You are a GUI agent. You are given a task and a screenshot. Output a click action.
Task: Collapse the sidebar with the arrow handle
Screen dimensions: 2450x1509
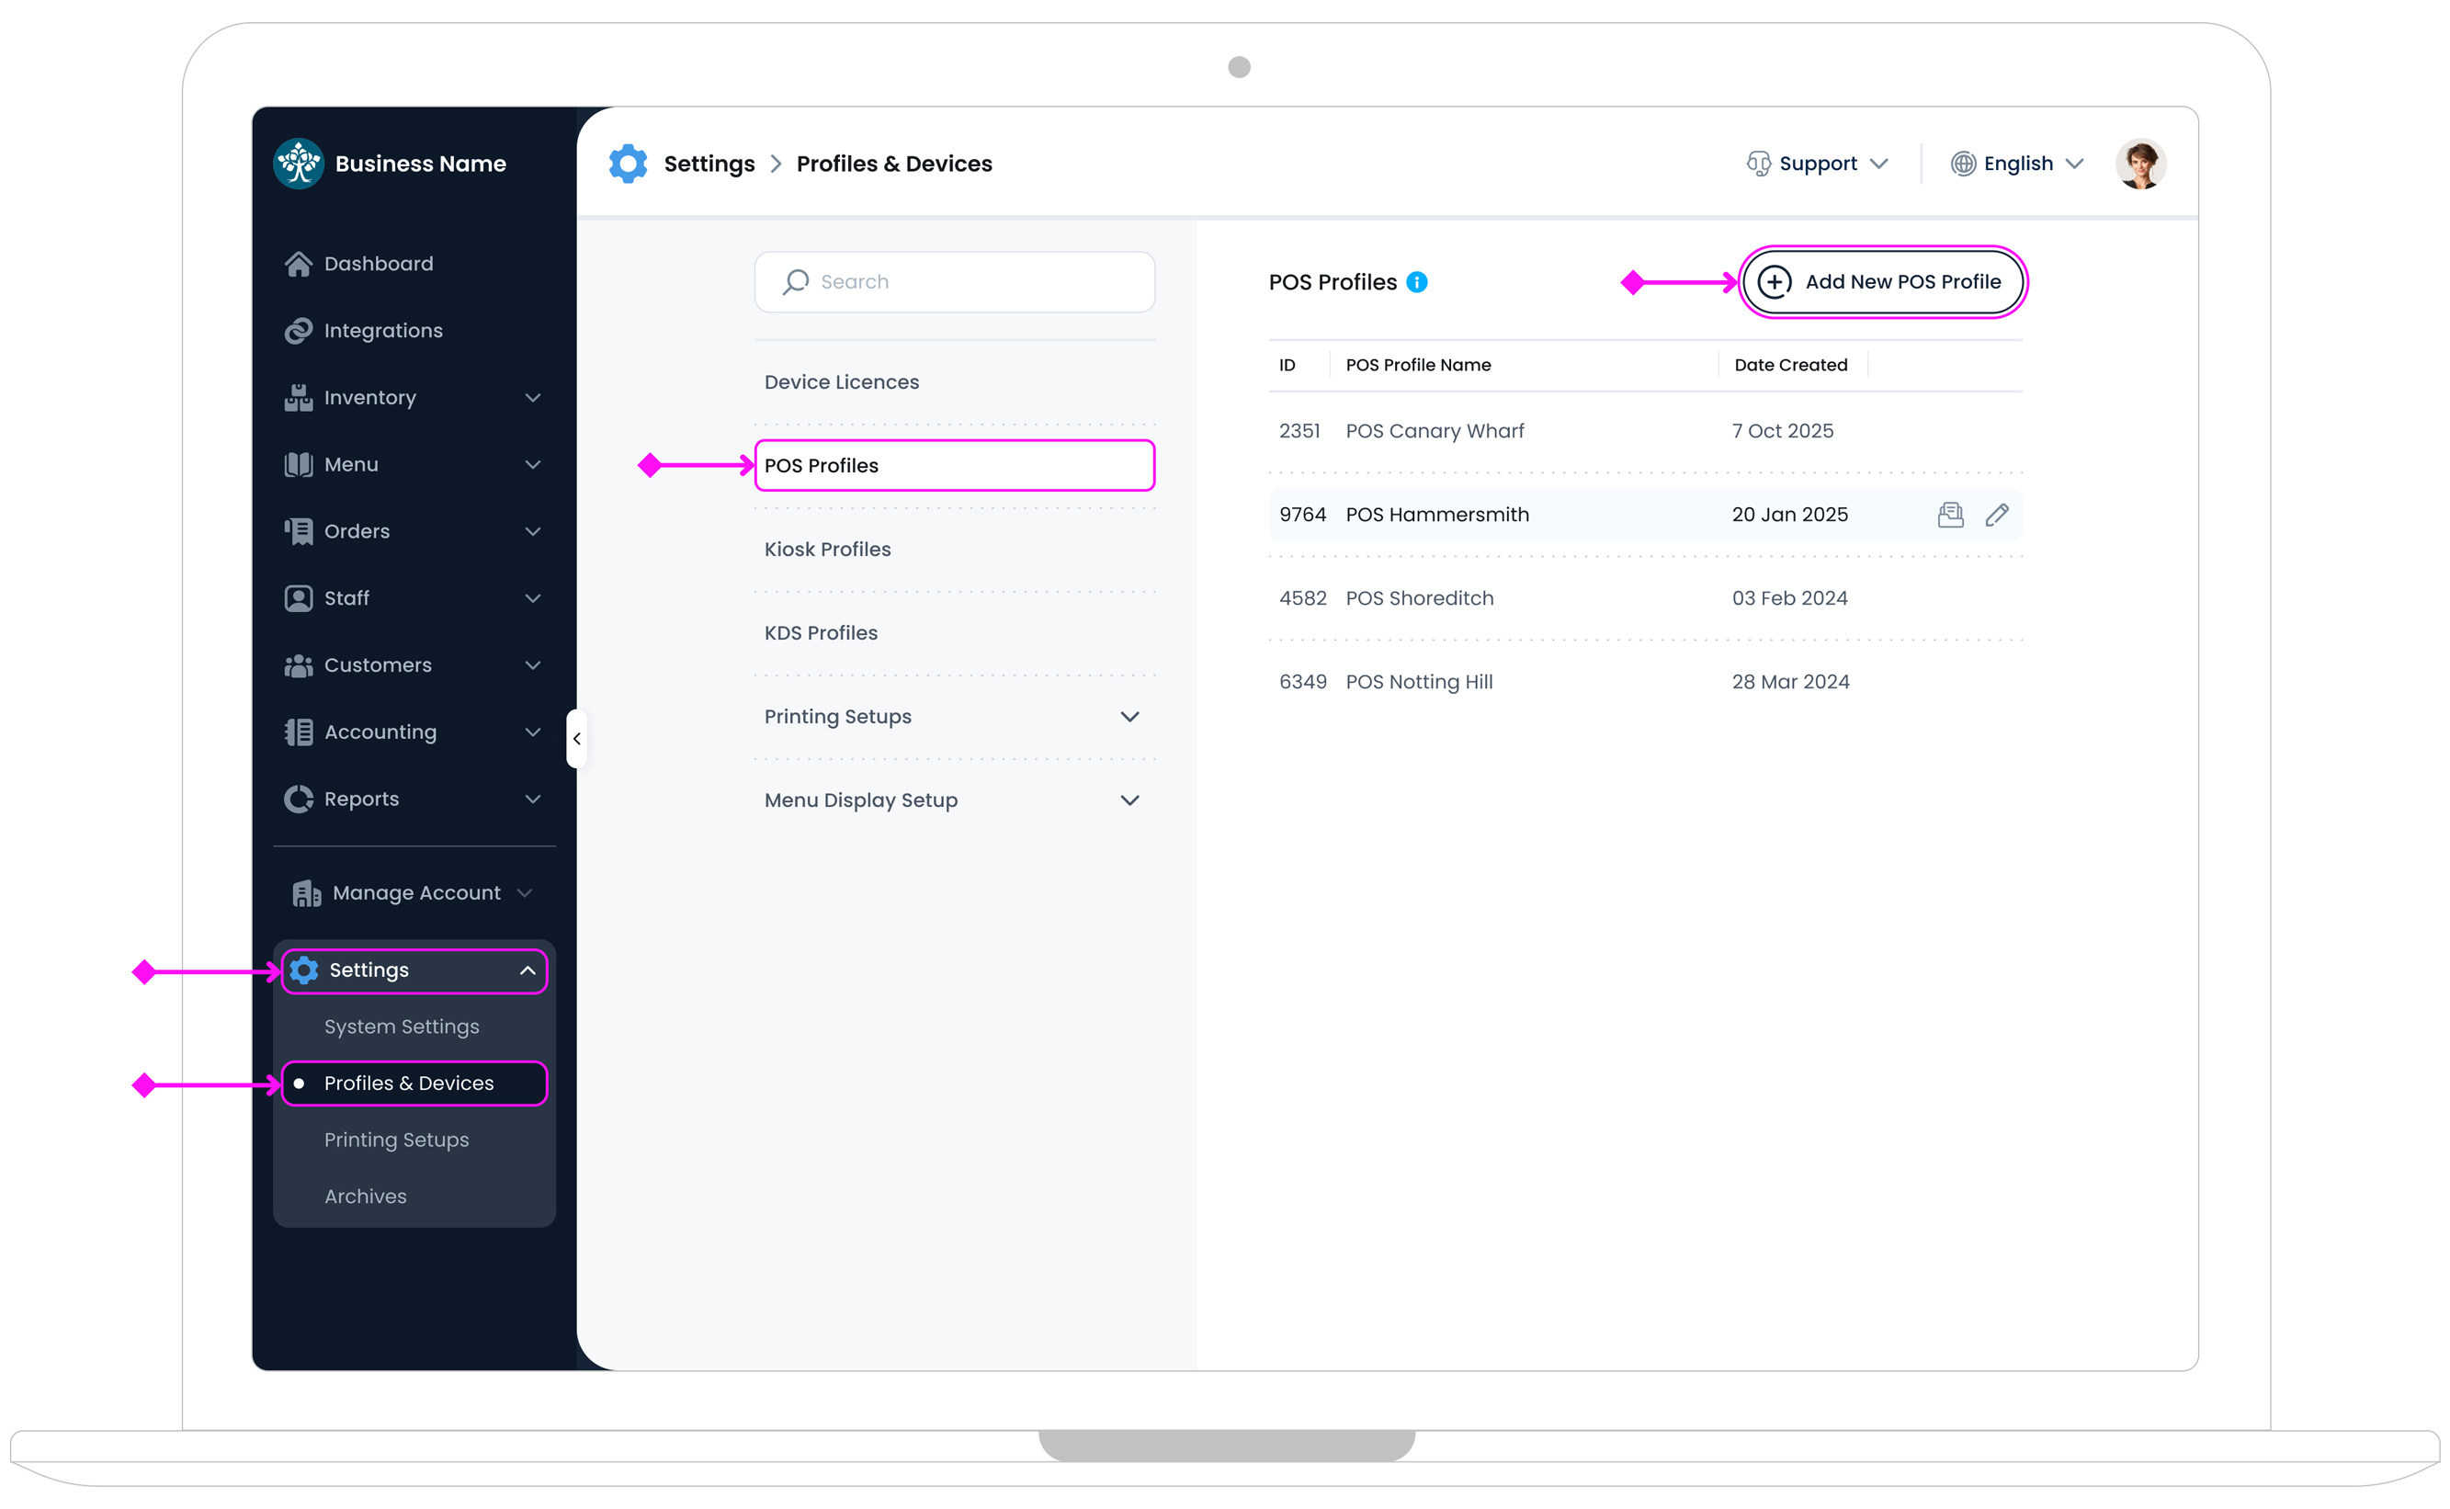(577, 738)
